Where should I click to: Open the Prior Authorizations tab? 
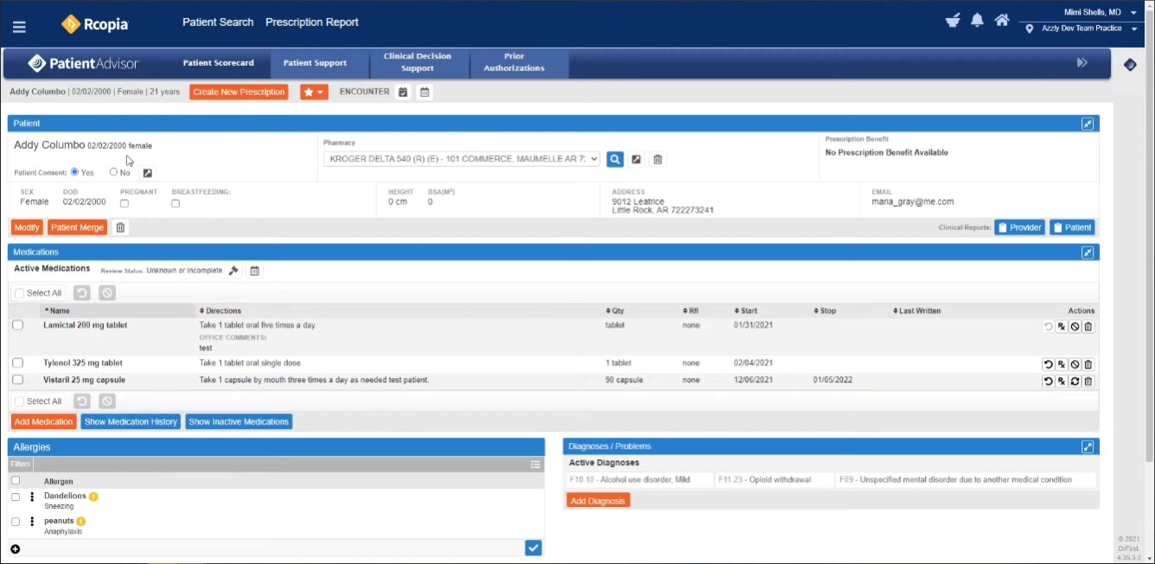click(x=514, y=62)
